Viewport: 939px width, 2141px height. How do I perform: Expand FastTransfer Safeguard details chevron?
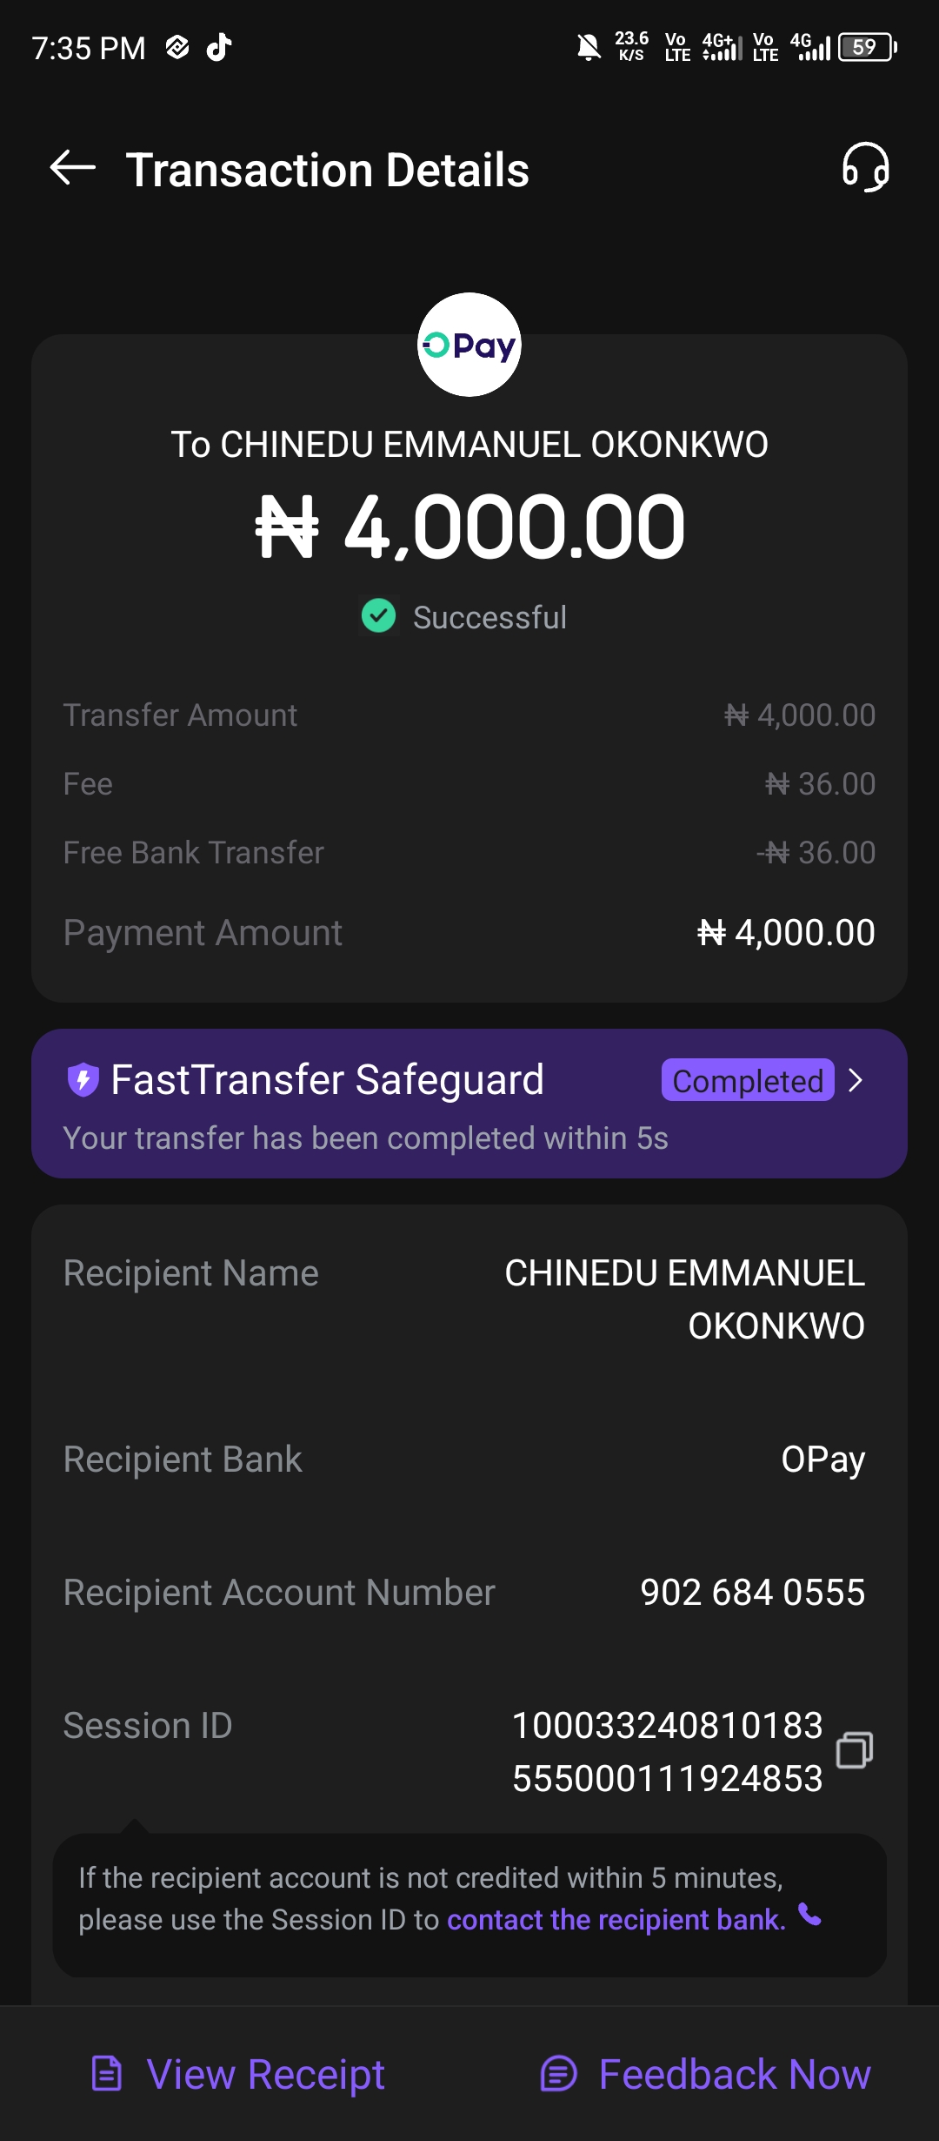coord(856,1080)
